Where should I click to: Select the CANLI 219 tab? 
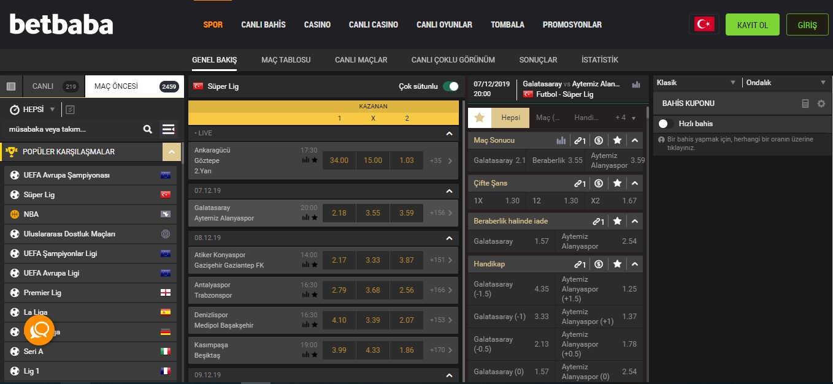tap(54, 86)
